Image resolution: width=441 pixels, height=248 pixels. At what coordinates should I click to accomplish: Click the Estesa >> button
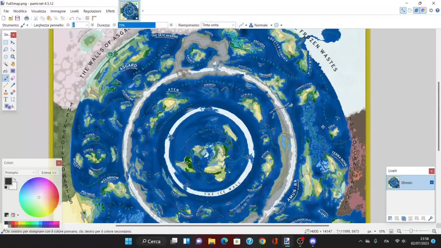[49, 173]
